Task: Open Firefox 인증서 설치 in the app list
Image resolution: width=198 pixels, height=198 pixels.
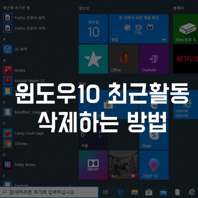Action: pos(24,18)
